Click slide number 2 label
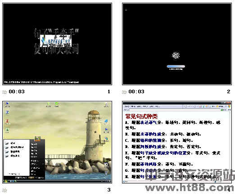Screen dimensions: 235x196 click(229, 91)
